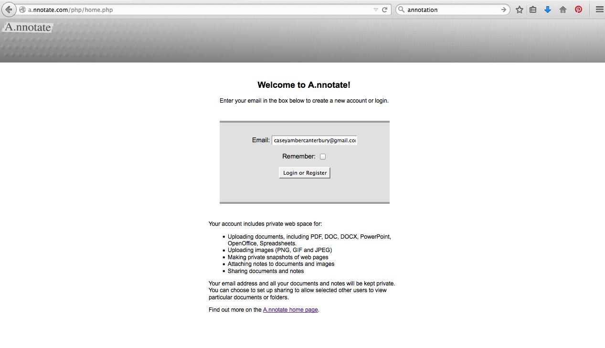Click in the annotation search field
This screenshot has height=348, width=605.
coord(453,10)
